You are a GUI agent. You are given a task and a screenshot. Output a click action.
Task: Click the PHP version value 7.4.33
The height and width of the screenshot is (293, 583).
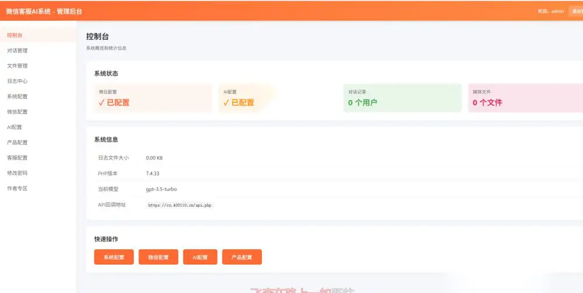pyautogui.click(x=152, y=174)
